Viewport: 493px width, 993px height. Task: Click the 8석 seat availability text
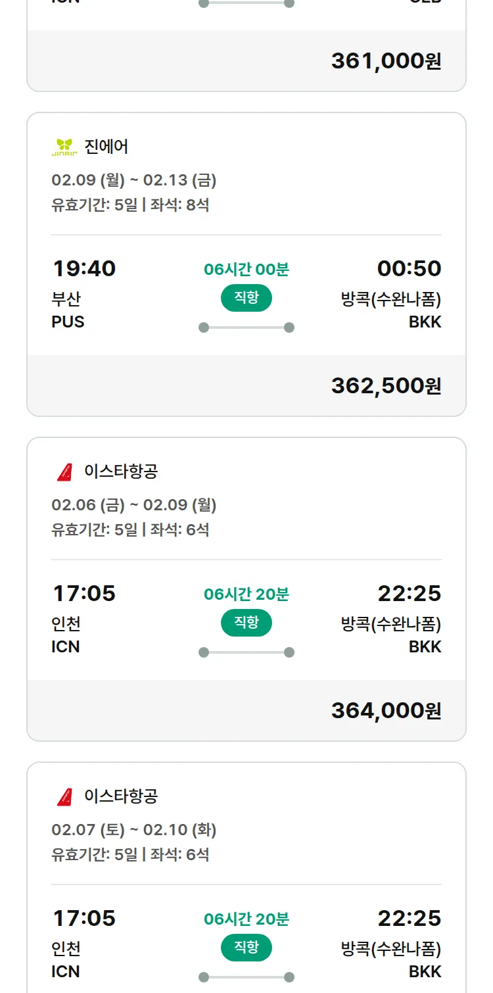197,205
